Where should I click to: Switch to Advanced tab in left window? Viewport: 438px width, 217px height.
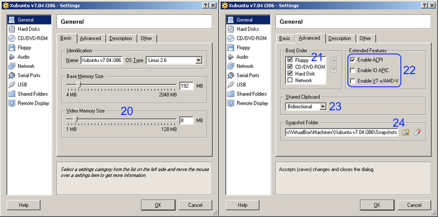[x=90, y=38]
